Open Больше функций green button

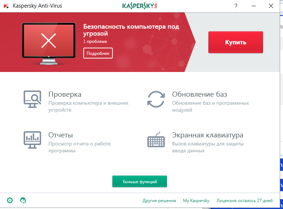(x=140, y=181)
